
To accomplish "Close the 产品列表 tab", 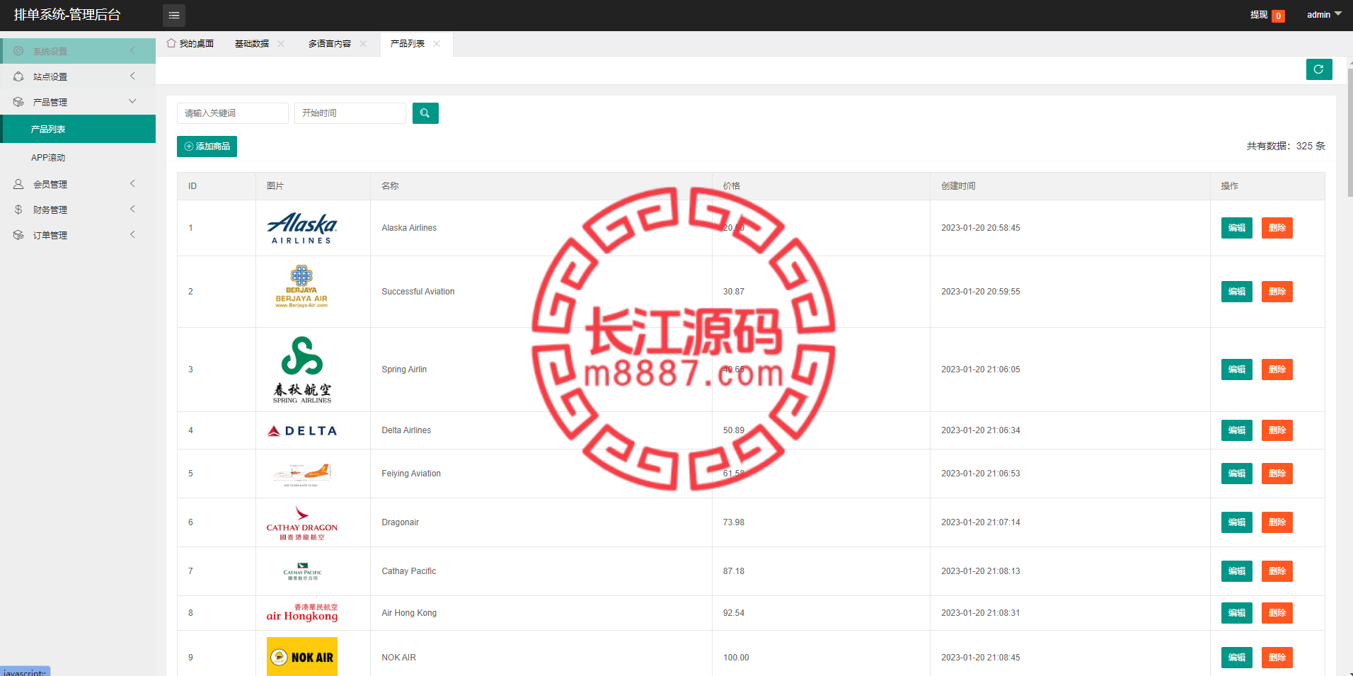I will coord(437,44).
